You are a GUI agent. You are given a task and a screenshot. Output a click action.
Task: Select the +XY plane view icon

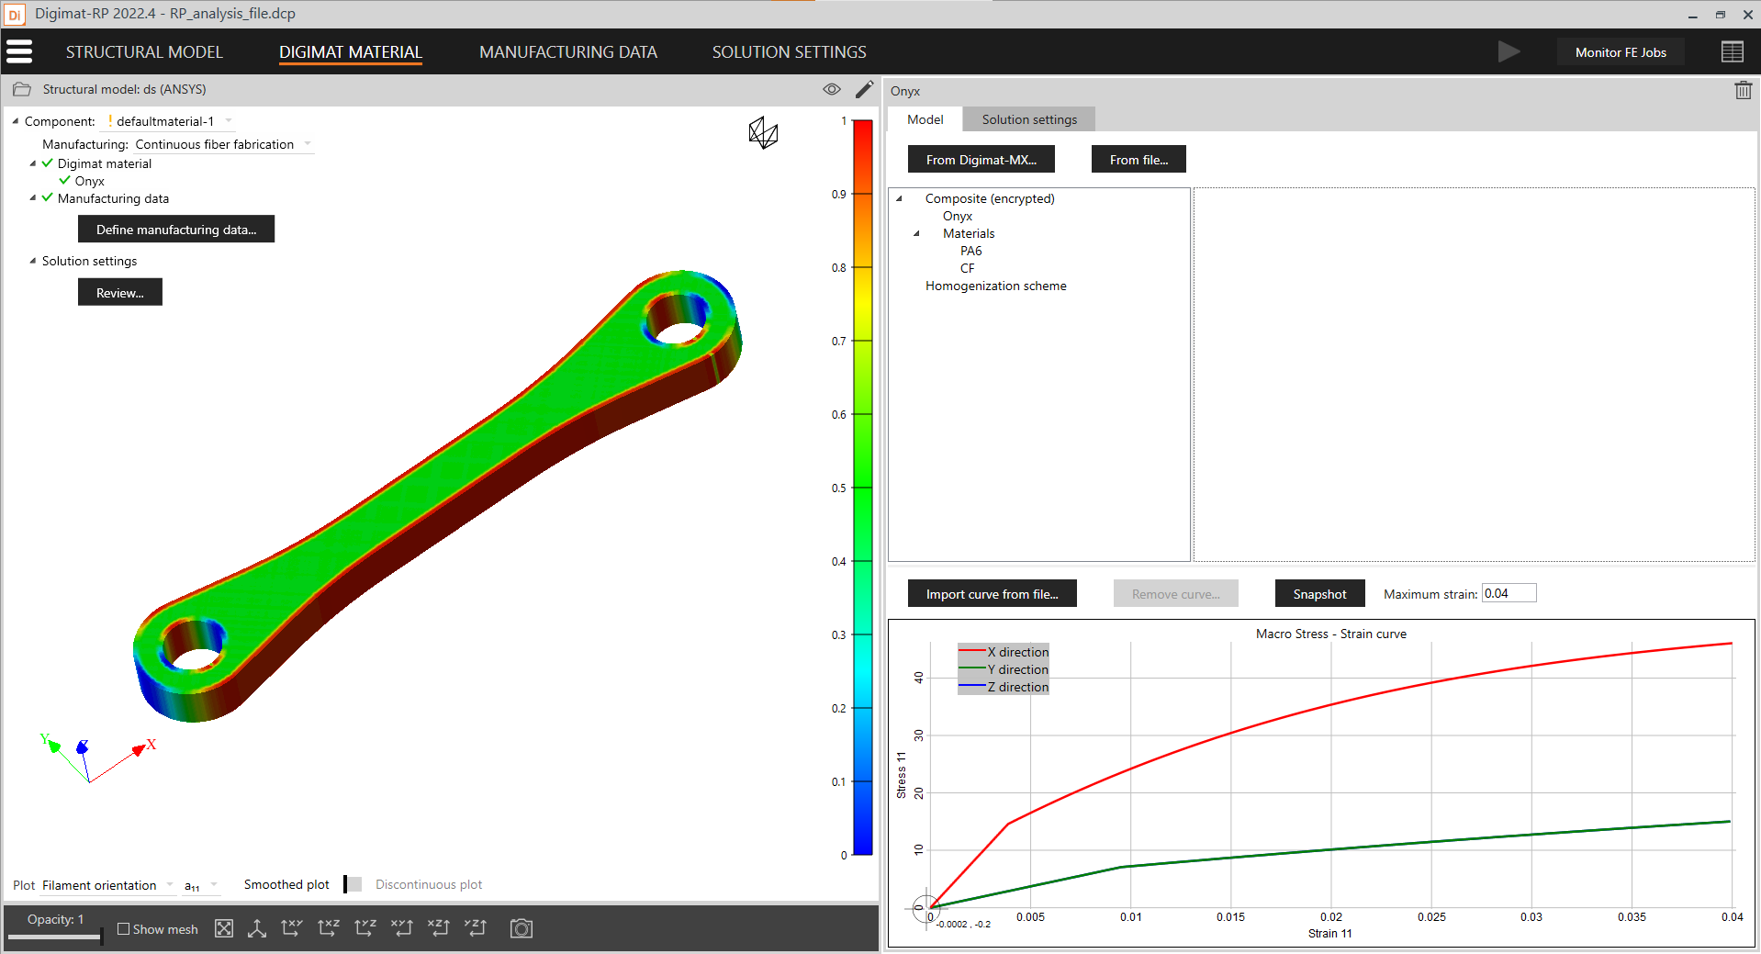292,928
